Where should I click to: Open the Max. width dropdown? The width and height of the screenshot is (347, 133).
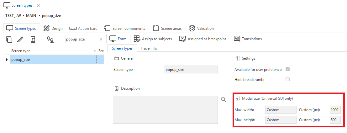[281, 109]
